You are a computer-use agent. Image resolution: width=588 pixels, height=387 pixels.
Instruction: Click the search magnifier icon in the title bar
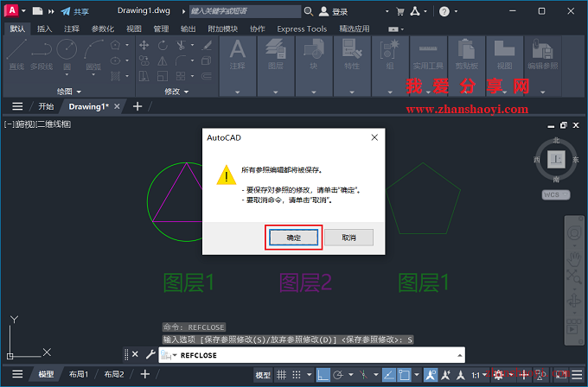(x=308, y=11)
